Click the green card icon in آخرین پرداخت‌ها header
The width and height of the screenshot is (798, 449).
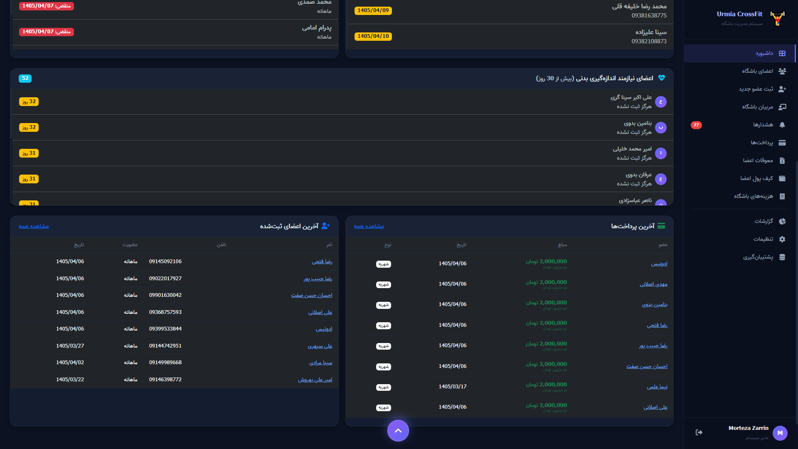pos(661,226)
